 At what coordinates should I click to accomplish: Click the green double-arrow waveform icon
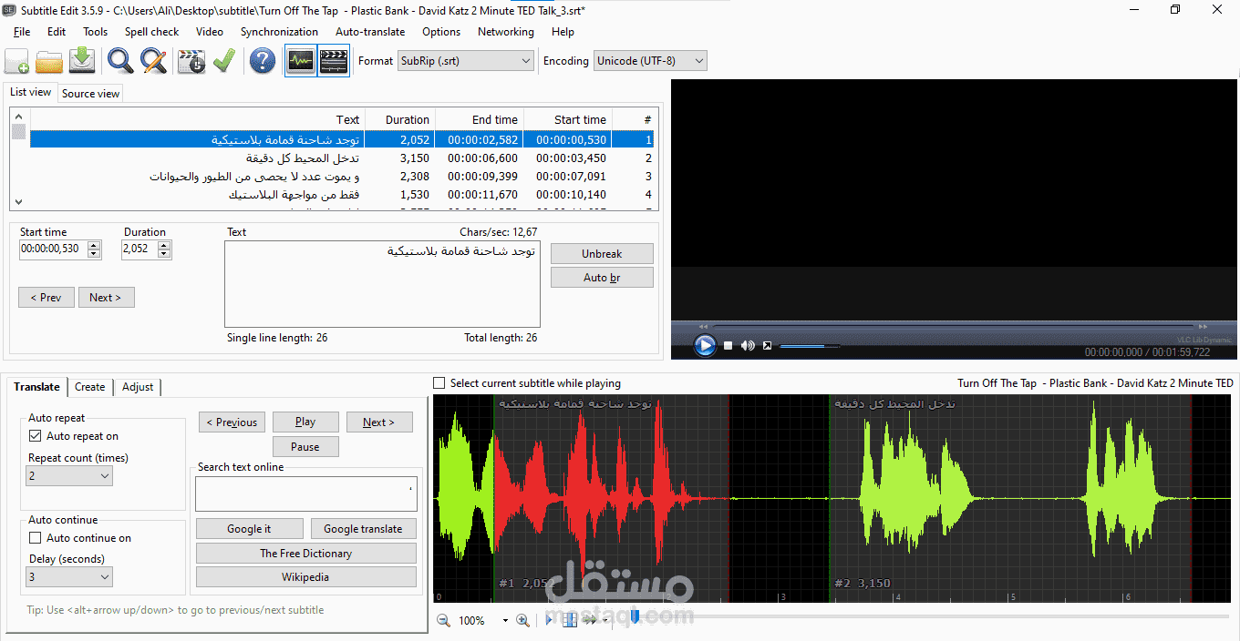[x=590, y=620]
